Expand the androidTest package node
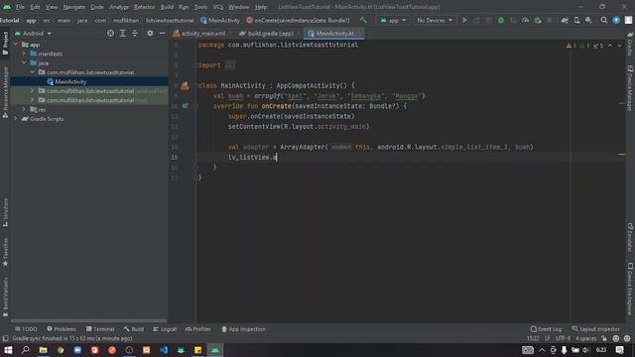The image size is (635, 357). [33, 90]
